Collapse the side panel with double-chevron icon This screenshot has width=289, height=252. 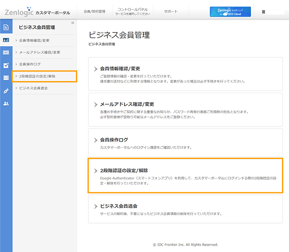[x=73, y=23]
